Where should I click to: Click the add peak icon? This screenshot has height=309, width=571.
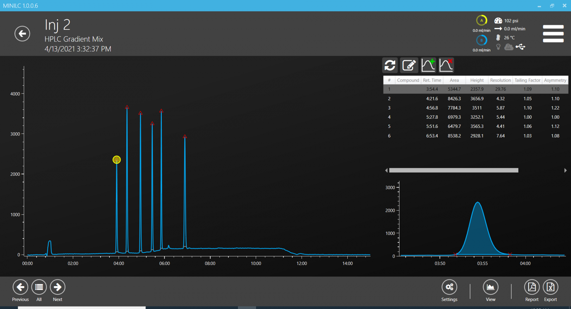[428, 65]
